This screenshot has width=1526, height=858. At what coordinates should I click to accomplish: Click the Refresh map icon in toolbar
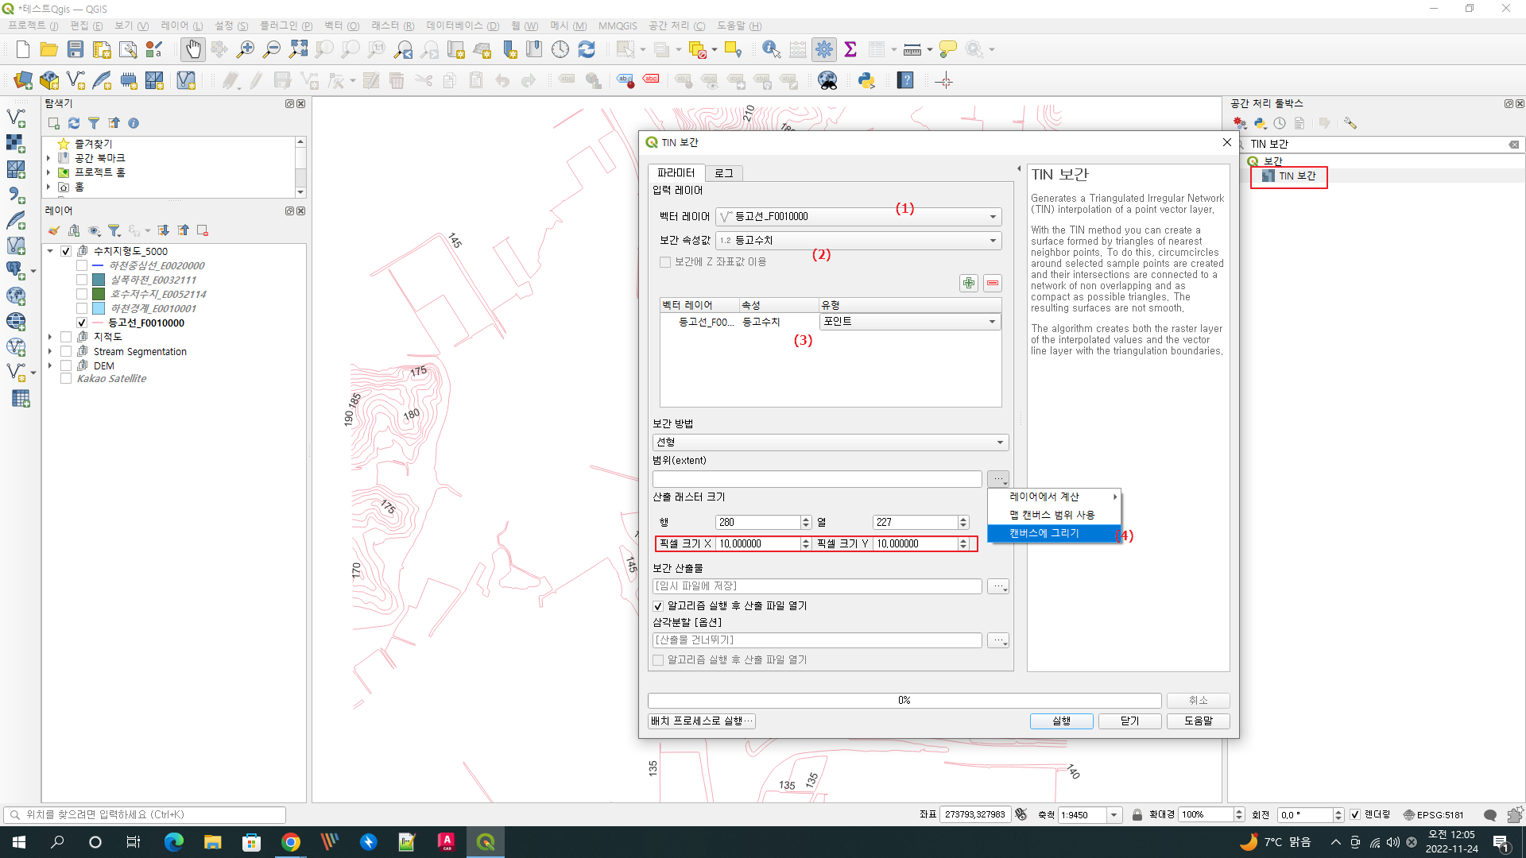point(587,49)
